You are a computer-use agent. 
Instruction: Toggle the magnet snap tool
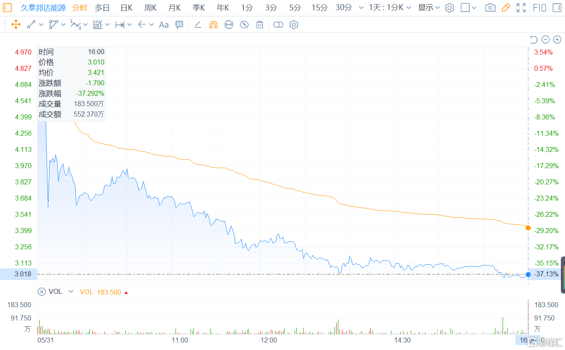click(213, 25)
